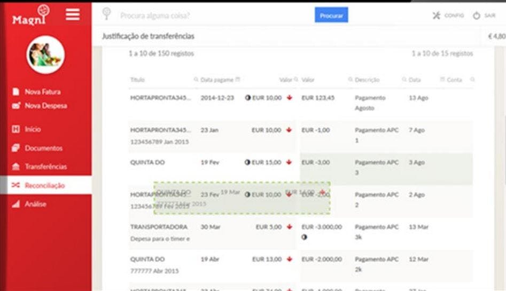
Task: Open the user profile avatar
Action: point(45,55)
